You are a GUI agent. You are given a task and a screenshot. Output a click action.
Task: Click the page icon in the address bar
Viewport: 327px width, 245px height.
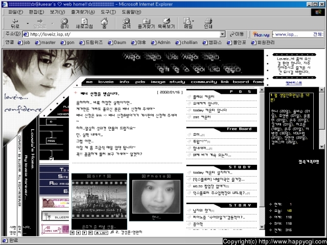(x=26, y=34)
